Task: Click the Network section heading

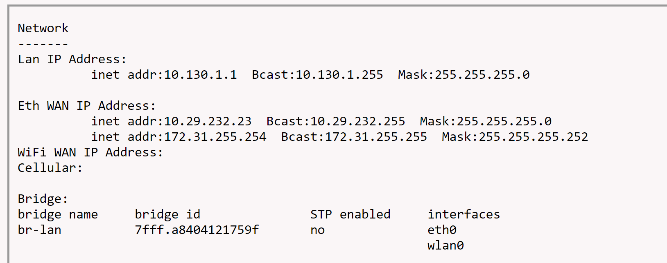Action: pos(43,28)
